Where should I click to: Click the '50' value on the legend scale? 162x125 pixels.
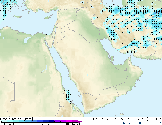point(79,124)
